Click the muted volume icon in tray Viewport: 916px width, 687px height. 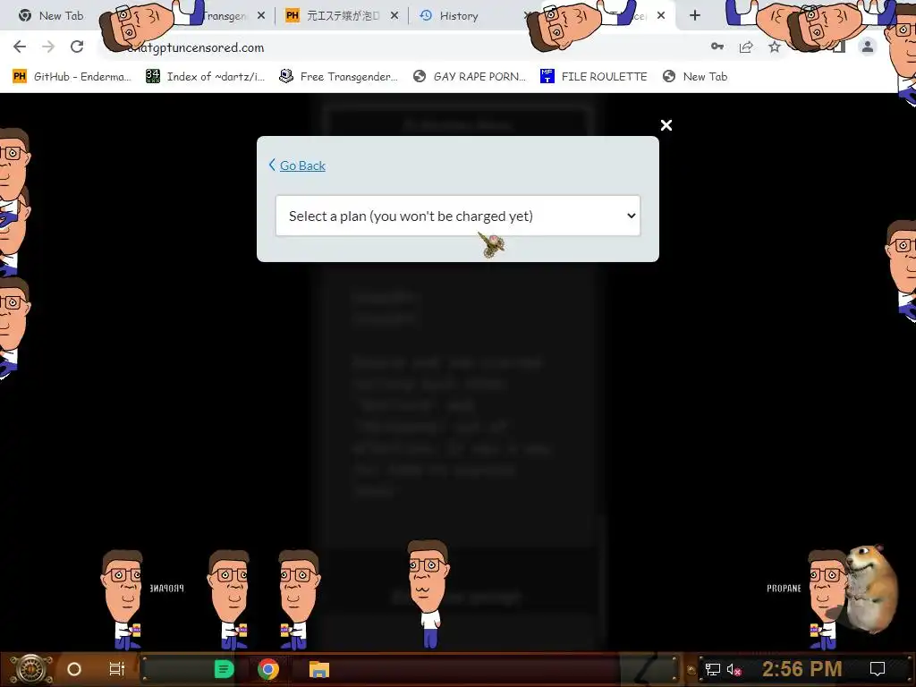tap(734, 669)
